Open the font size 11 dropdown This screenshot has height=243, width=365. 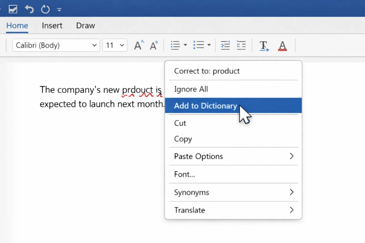point(122,46)
